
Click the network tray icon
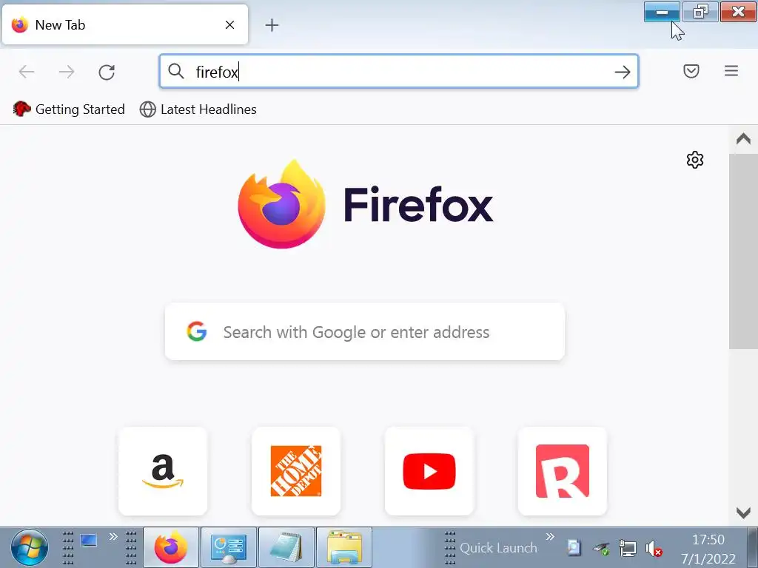628,548
